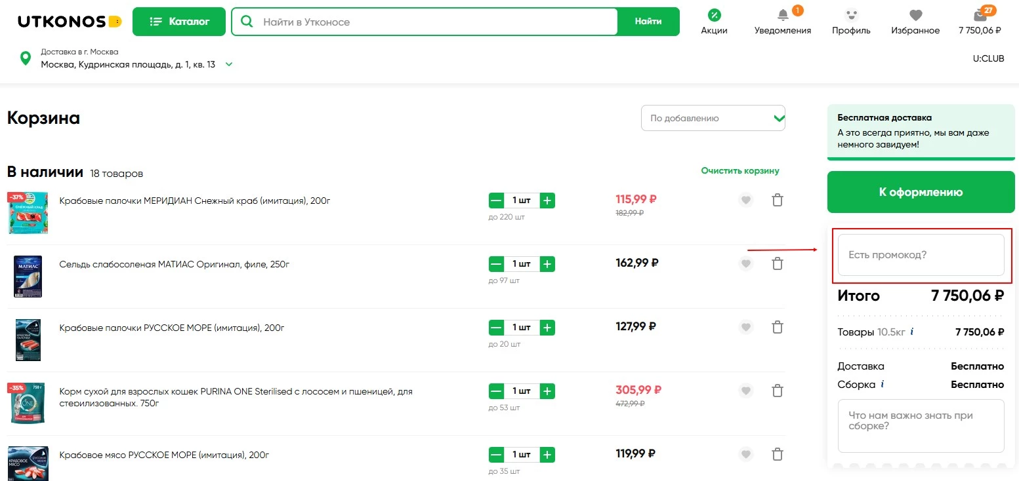Screen dimensions: 1019x481
Task: Expand the delivery address chevron
Action: click(x=229, y=64)
